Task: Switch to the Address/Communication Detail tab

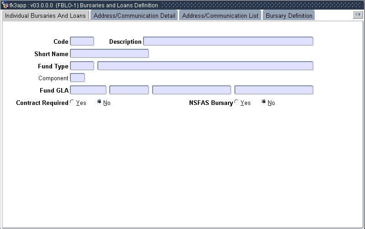Action: (x=134, y=16)
